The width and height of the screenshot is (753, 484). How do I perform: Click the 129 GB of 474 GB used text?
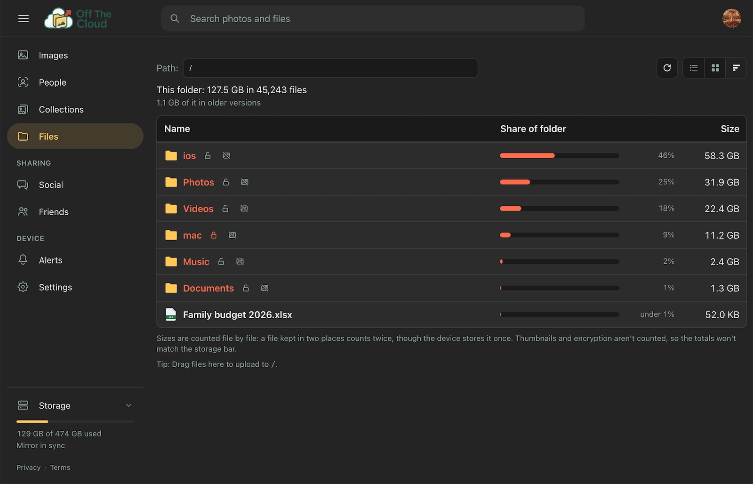[59, 434]
